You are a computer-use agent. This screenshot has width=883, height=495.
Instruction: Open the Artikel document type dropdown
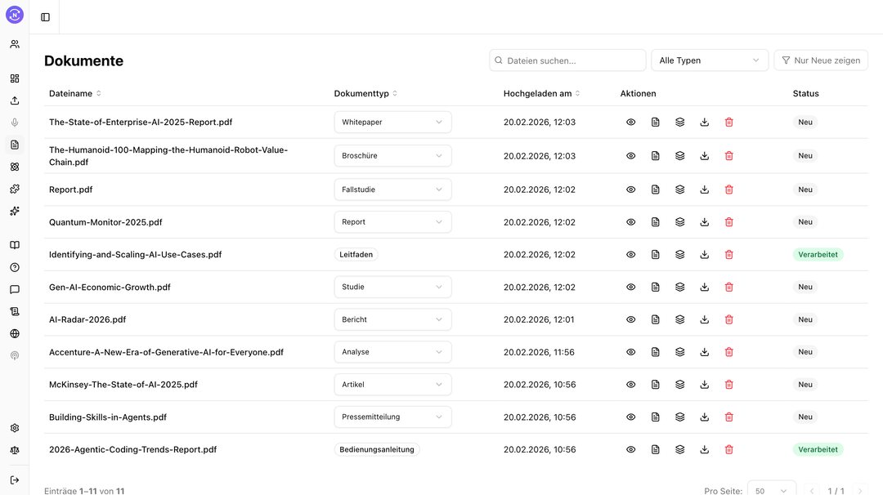pos(392,385)
